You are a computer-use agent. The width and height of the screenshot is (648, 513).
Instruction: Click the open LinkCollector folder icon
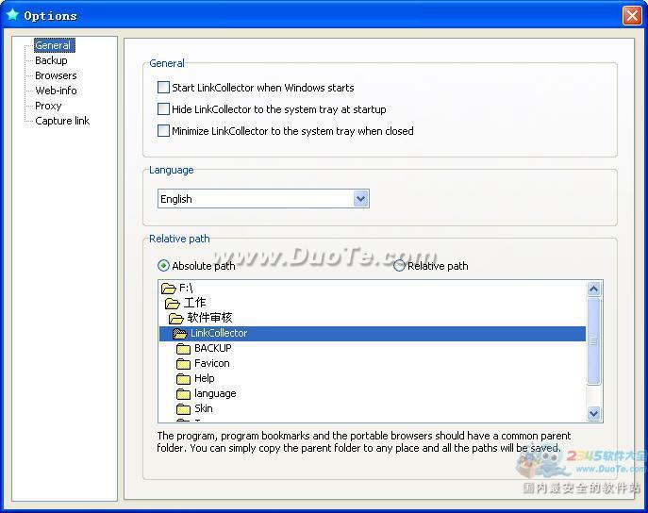coord(180,333)
